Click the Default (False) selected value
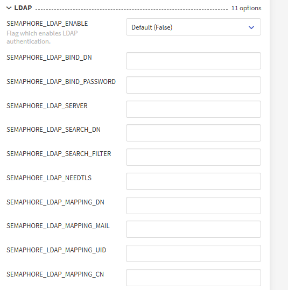 pos(152,27)
